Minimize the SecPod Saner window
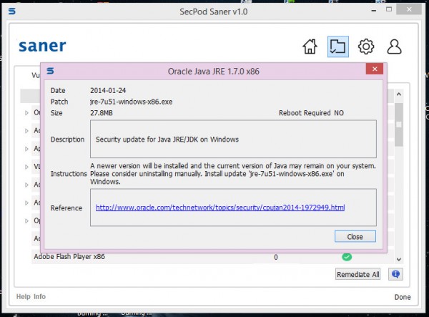The width and height of the screenshot is (429, 317). point(374,10)
